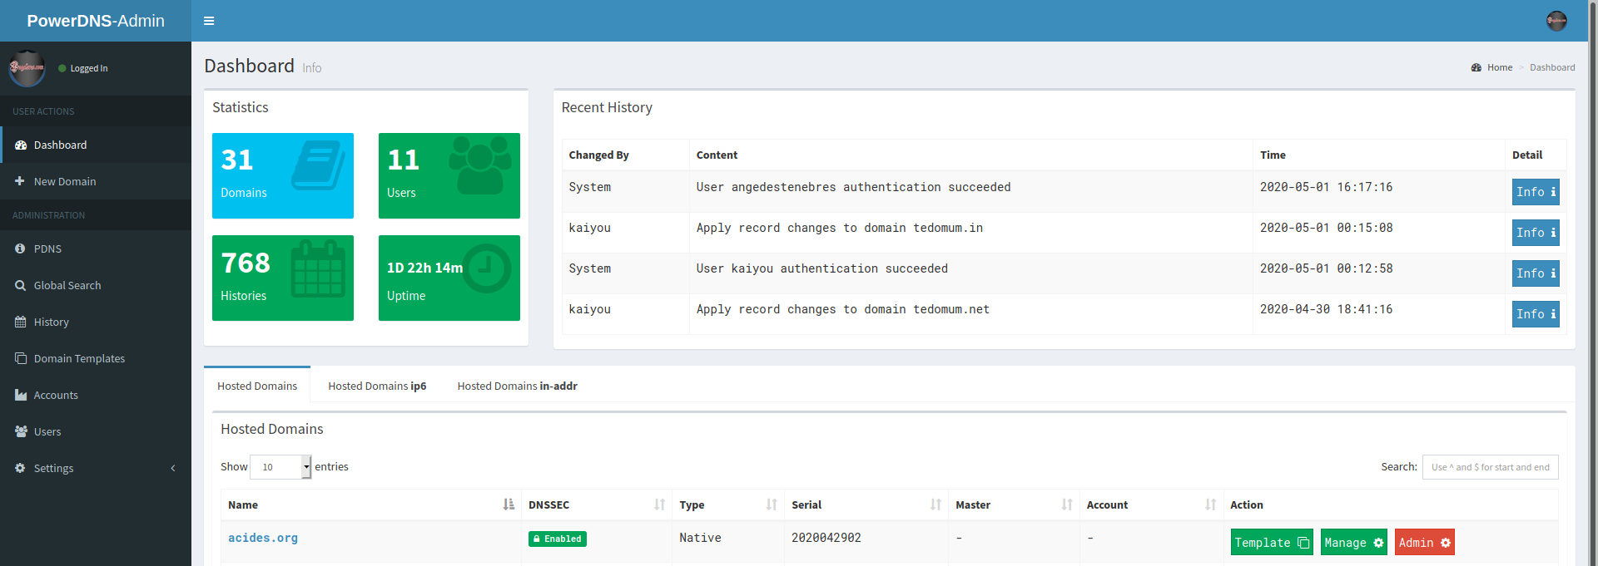Click the Histories calendar icon tile

pos(283,278)
